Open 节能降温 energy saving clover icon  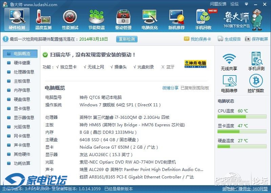pyautogui.click(x=96, y=19)
